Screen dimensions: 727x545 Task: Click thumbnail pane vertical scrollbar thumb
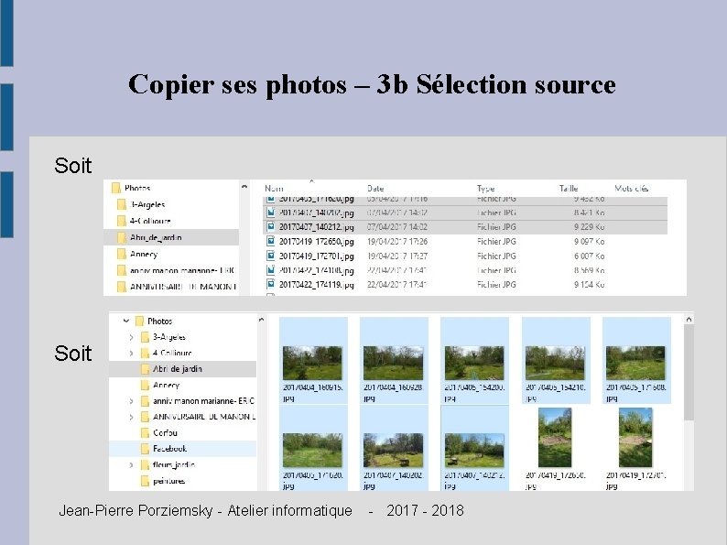(x=689, y=373)
